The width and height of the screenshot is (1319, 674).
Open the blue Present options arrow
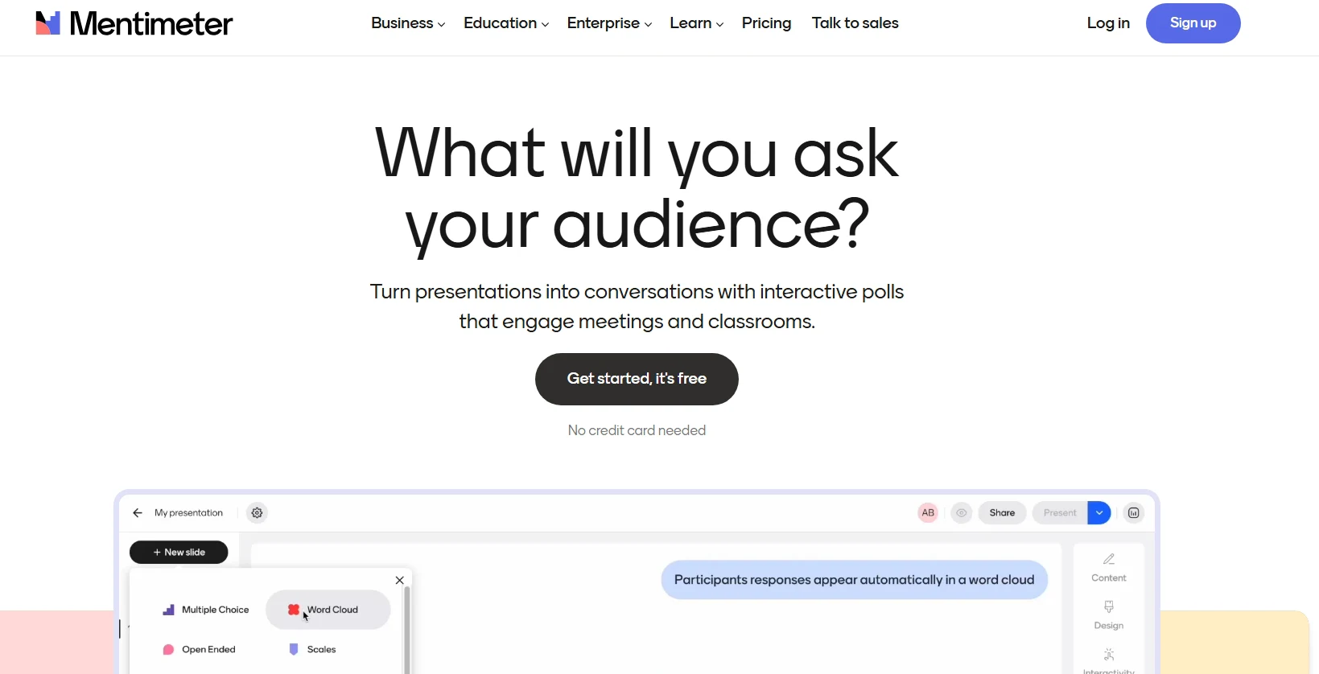(1098, 513)
